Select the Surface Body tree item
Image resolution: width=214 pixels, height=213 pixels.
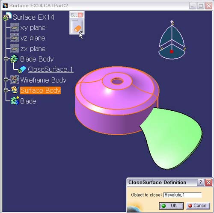[x=40, y=90]
